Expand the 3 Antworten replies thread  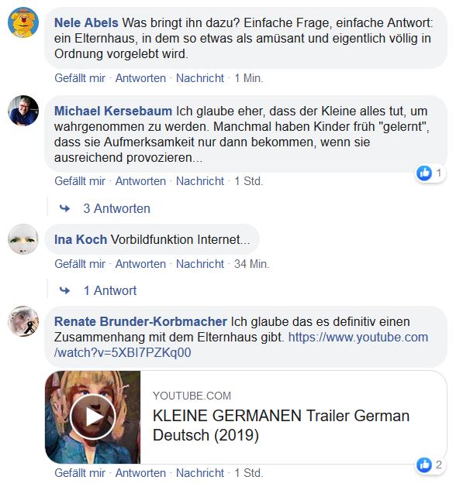116,208
